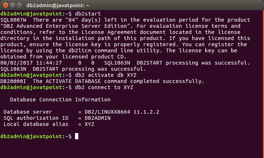Minimize the terminal window

pos(13,5)
